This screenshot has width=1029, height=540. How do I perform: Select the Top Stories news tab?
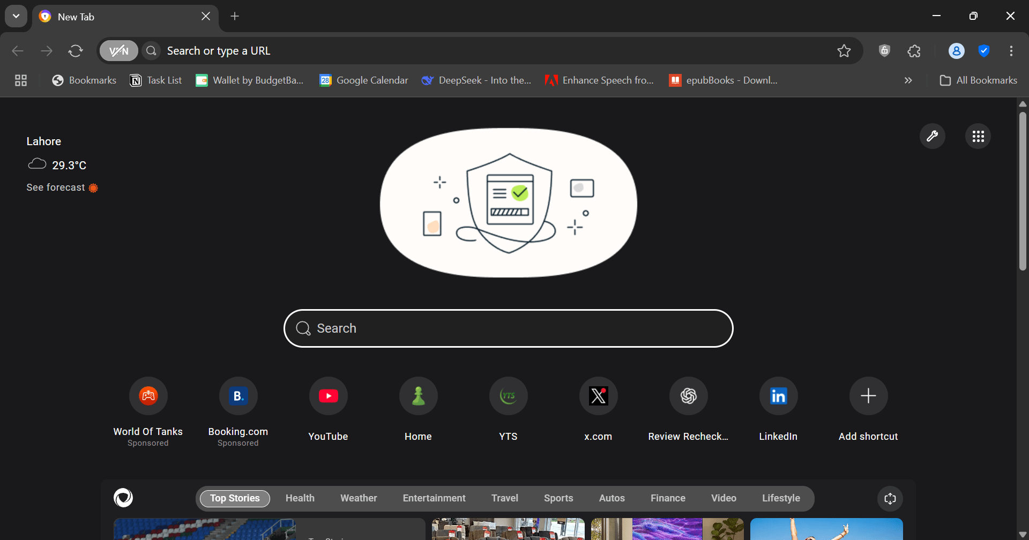[x=235, y=498]
